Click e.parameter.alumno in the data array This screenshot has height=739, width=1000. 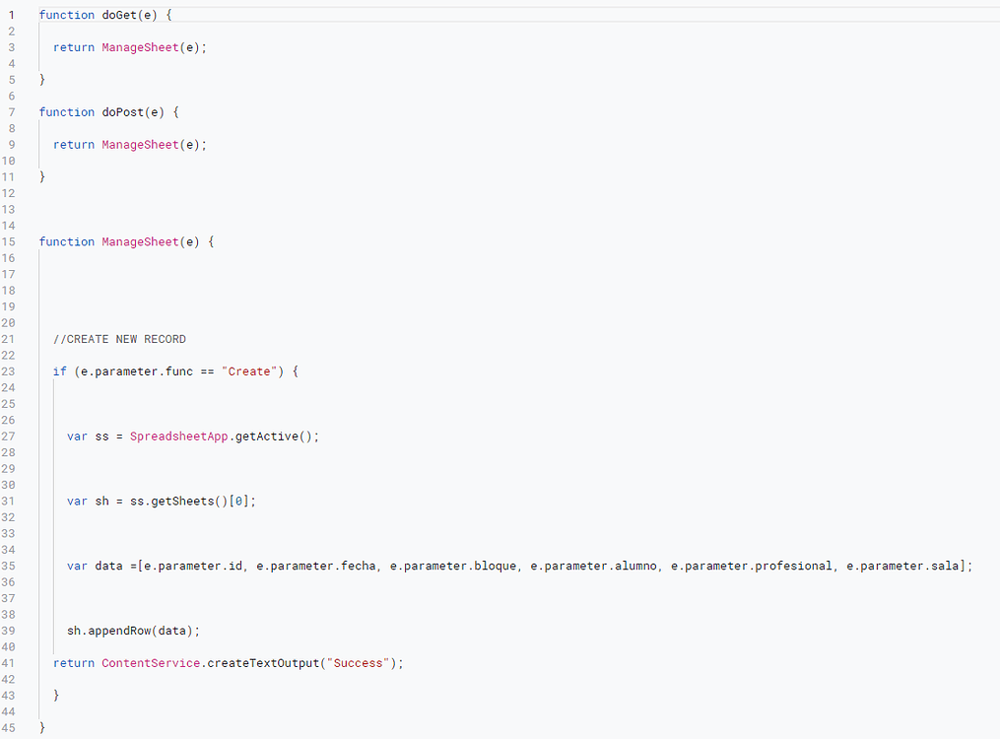coord(594,566)
